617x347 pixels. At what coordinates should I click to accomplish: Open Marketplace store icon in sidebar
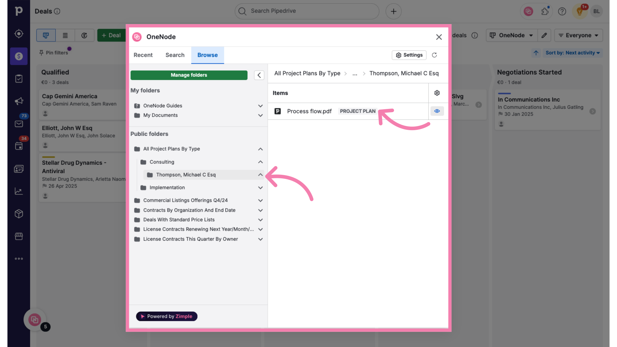[x=19, y=236]
